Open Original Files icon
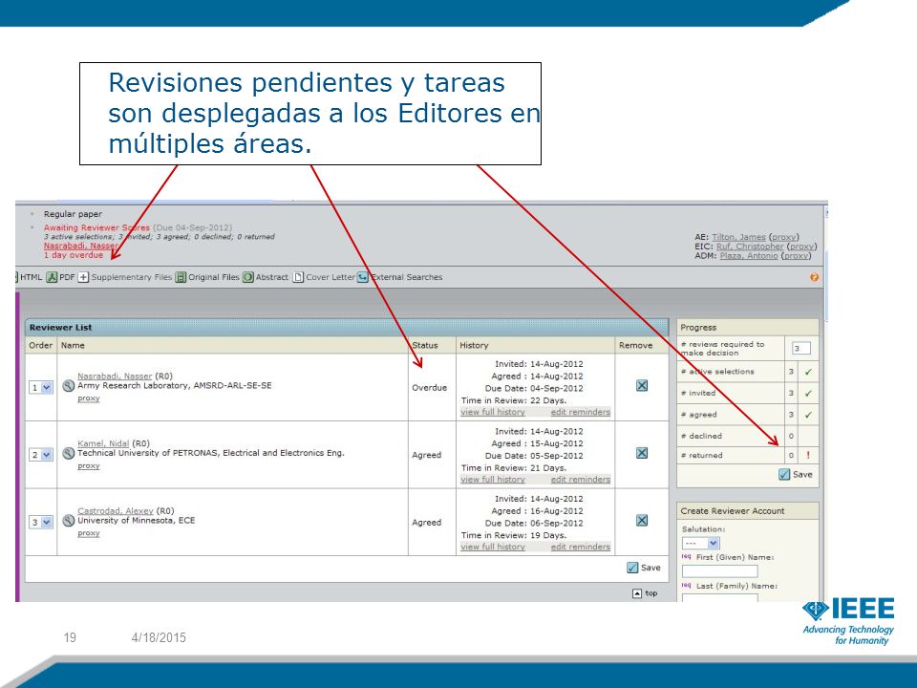This screenshot has height=688, width=917. click(181, 277)
